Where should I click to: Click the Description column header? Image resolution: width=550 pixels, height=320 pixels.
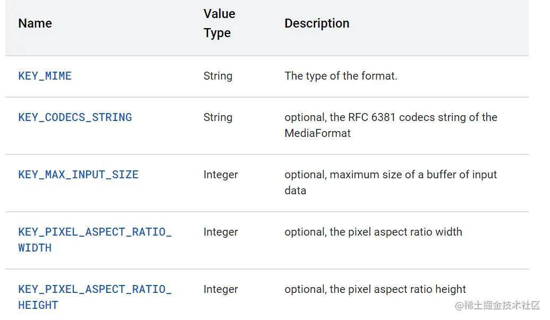click(x=317, y=23)
